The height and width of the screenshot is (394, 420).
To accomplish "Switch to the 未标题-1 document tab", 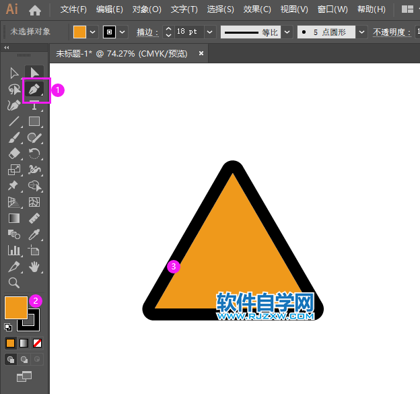I will pos(122,54).
